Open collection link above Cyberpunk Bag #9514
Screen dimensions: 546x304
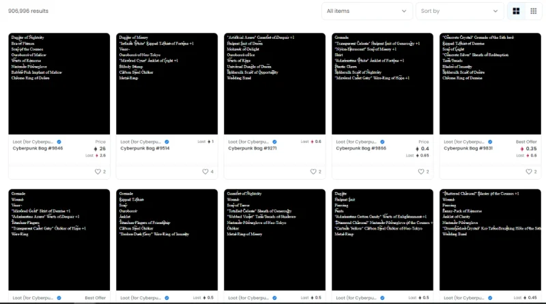coord(141,142)
